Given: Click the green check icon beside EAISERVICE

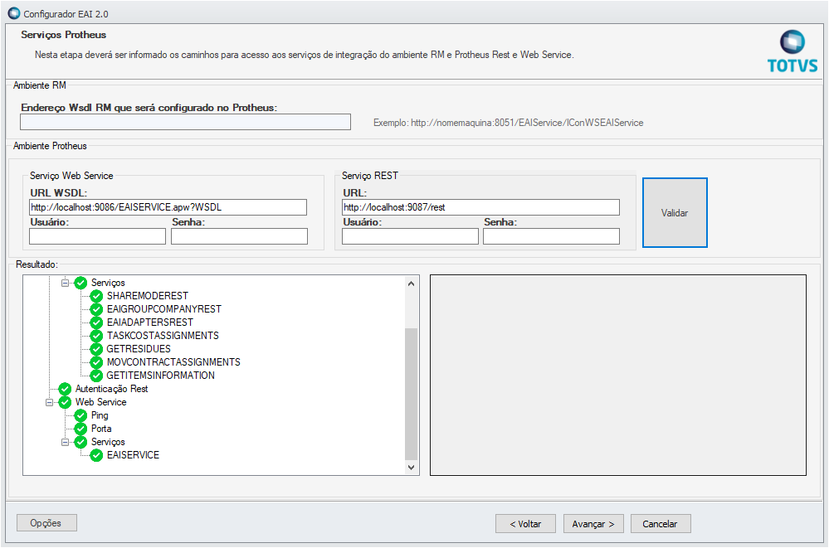Looking at the screenshot, I should pyautogui.click(x=96, y=455).
